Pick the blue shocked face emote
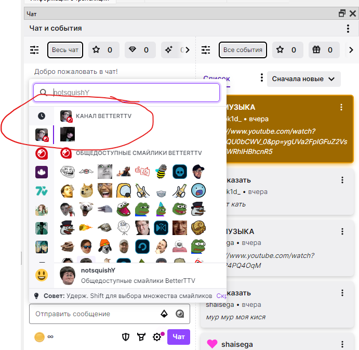Screen dimensions: 359x350 (x=198, y=190)
